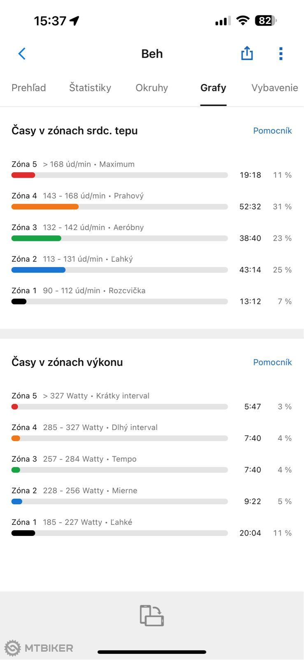Tap the Wi-Fi status icon
Image resolution: width=304 pixels, height=660 pixels.
point(243,21)
